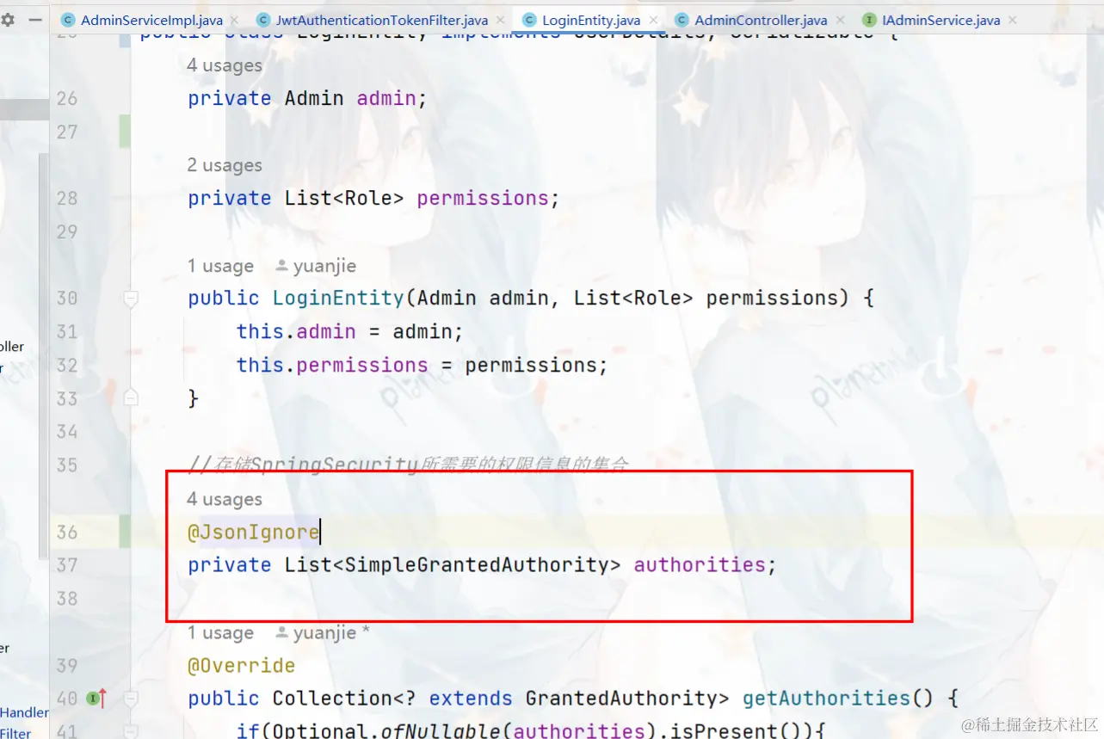
Task: Close the JwtAuthenticationTokenFilter.java tab
Action: pyautogui.click(x=502, y=20)
